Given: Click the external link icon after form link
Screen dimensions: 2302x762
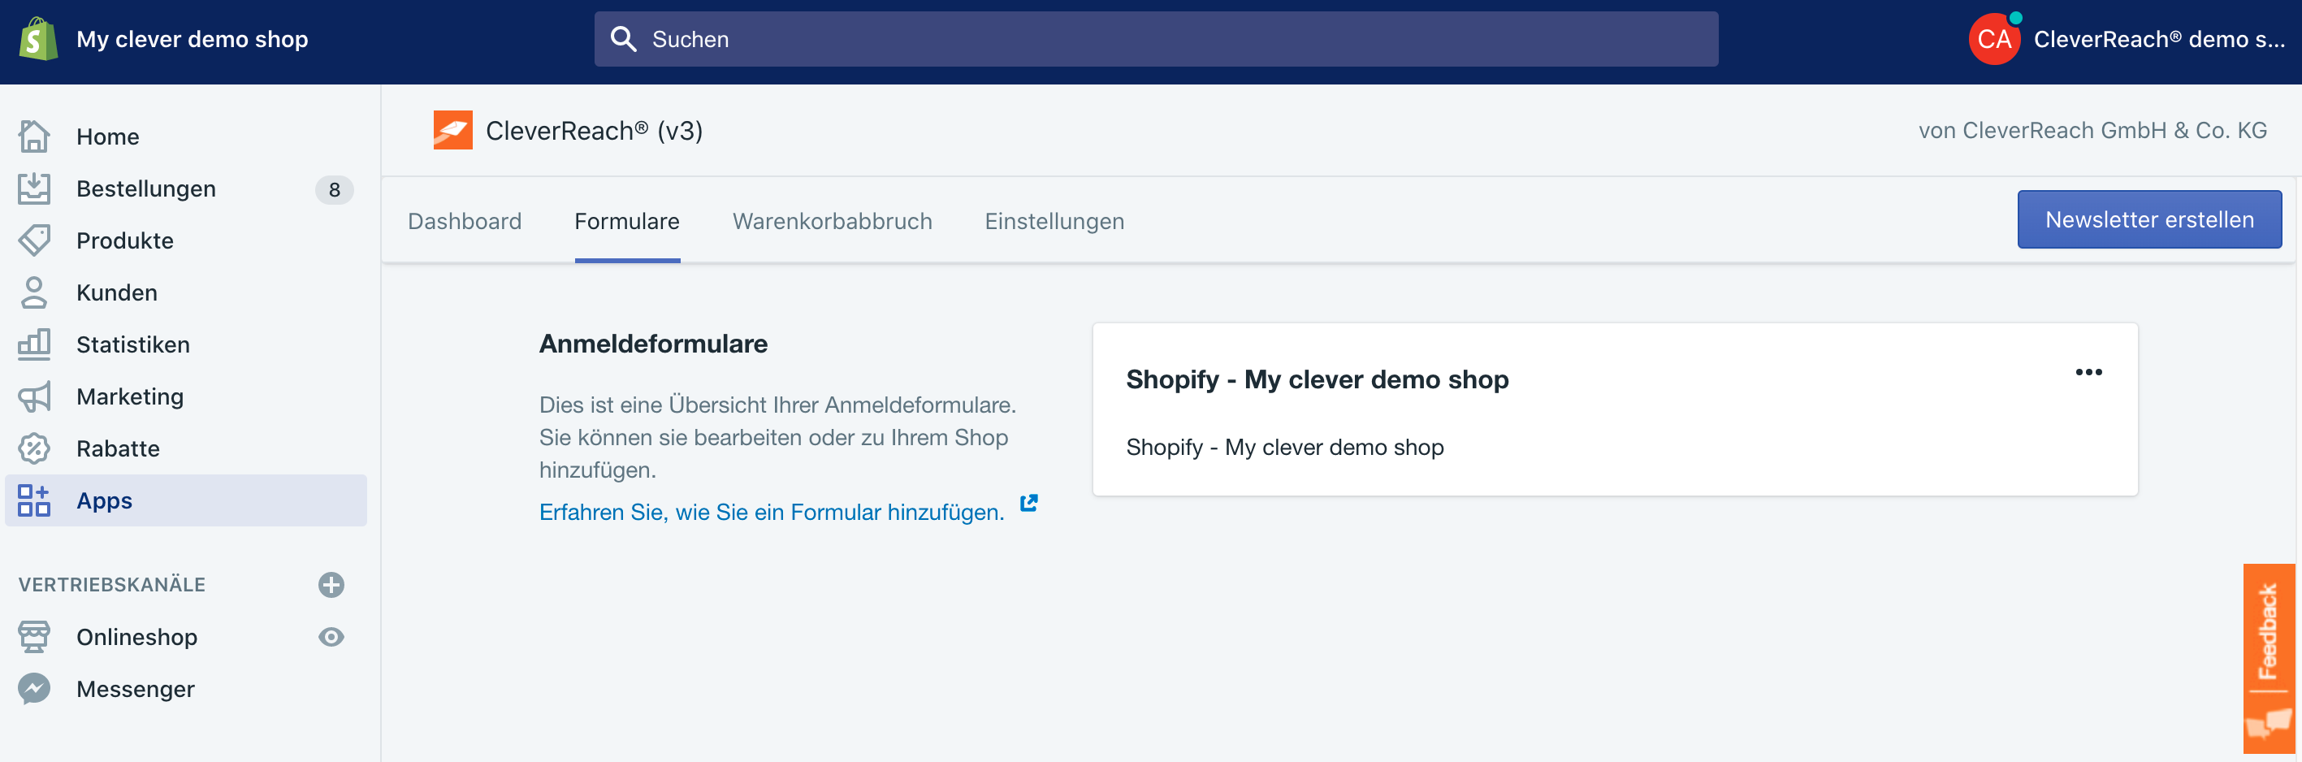Looking at the screenshot, I should click(x=1029, y=503).
